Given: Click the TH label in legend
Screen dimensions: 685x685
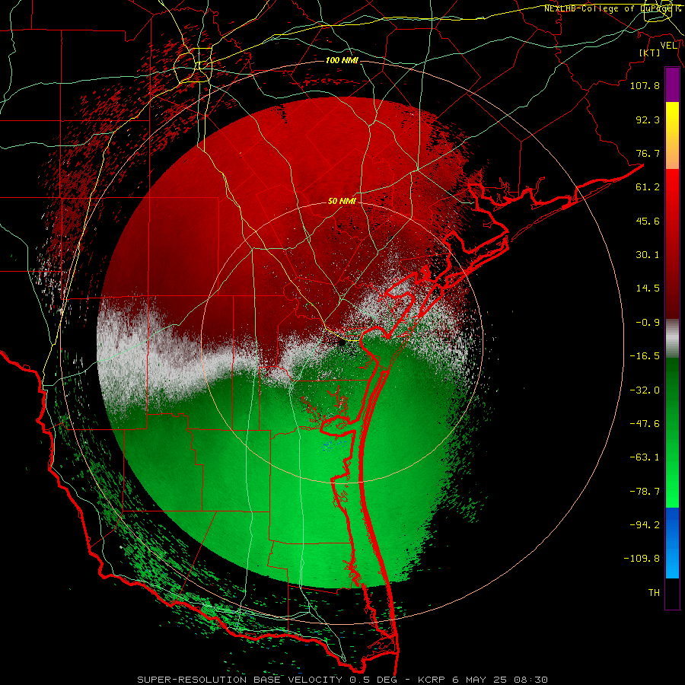Looking at the screenshot, I should coord(654,593).
